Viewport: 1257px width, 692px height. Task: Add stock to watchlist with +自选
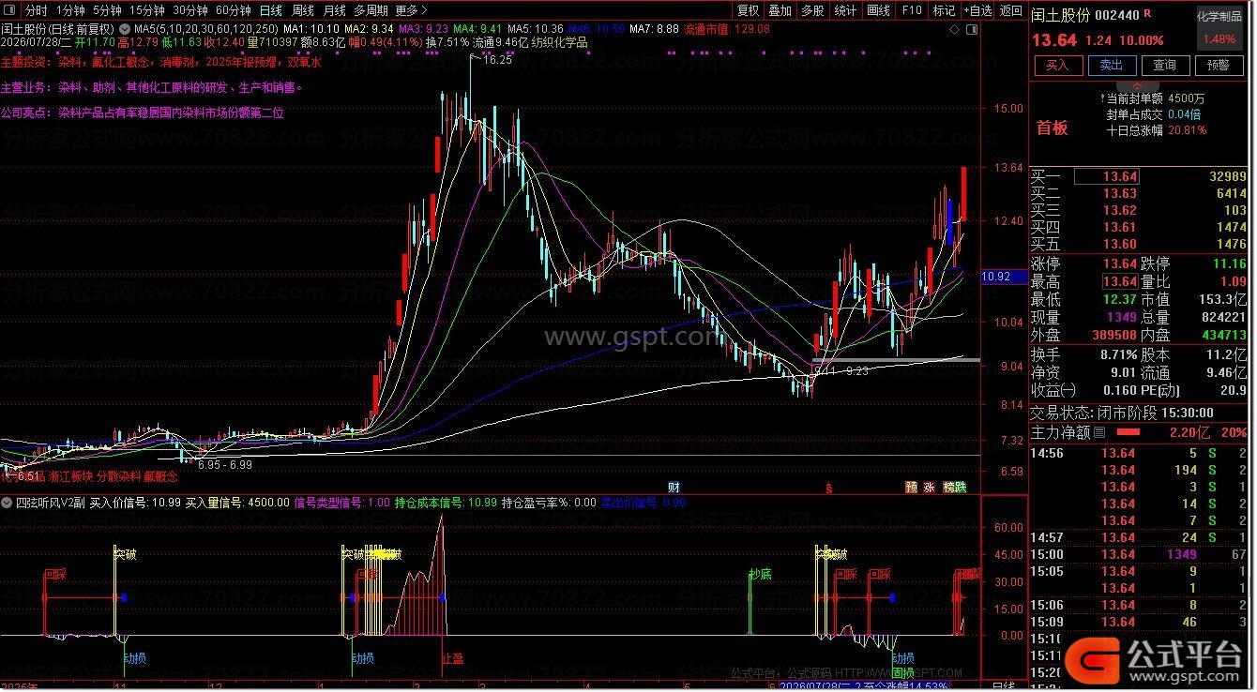click(x=977, y=10)
